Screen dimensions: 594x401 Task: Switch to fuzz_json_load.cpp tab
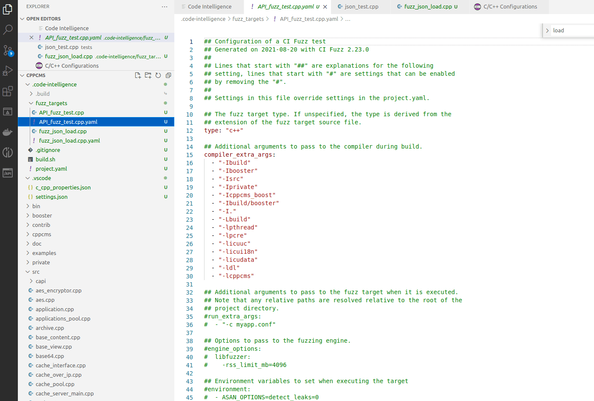coord(429,7)
